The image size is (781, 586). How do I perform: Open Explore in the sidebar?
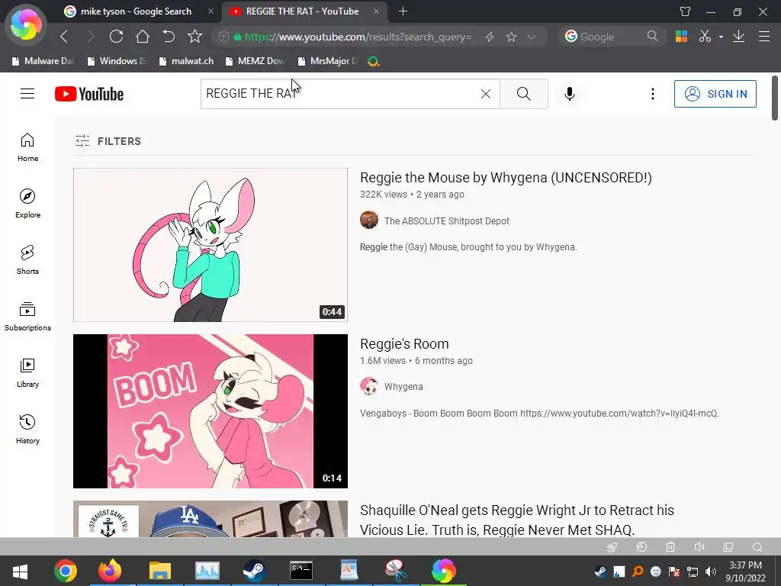tap(27, 204)
